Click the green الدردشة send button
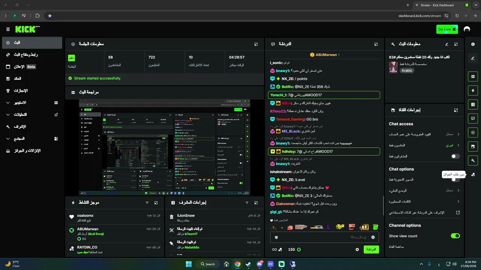The height and width of the screenshot is (270, 481). pos(371,249)
